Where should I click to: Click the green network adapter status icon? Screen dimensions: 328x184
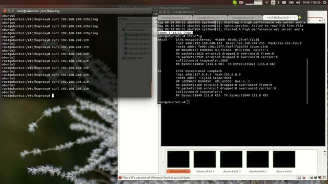(316, 178)
